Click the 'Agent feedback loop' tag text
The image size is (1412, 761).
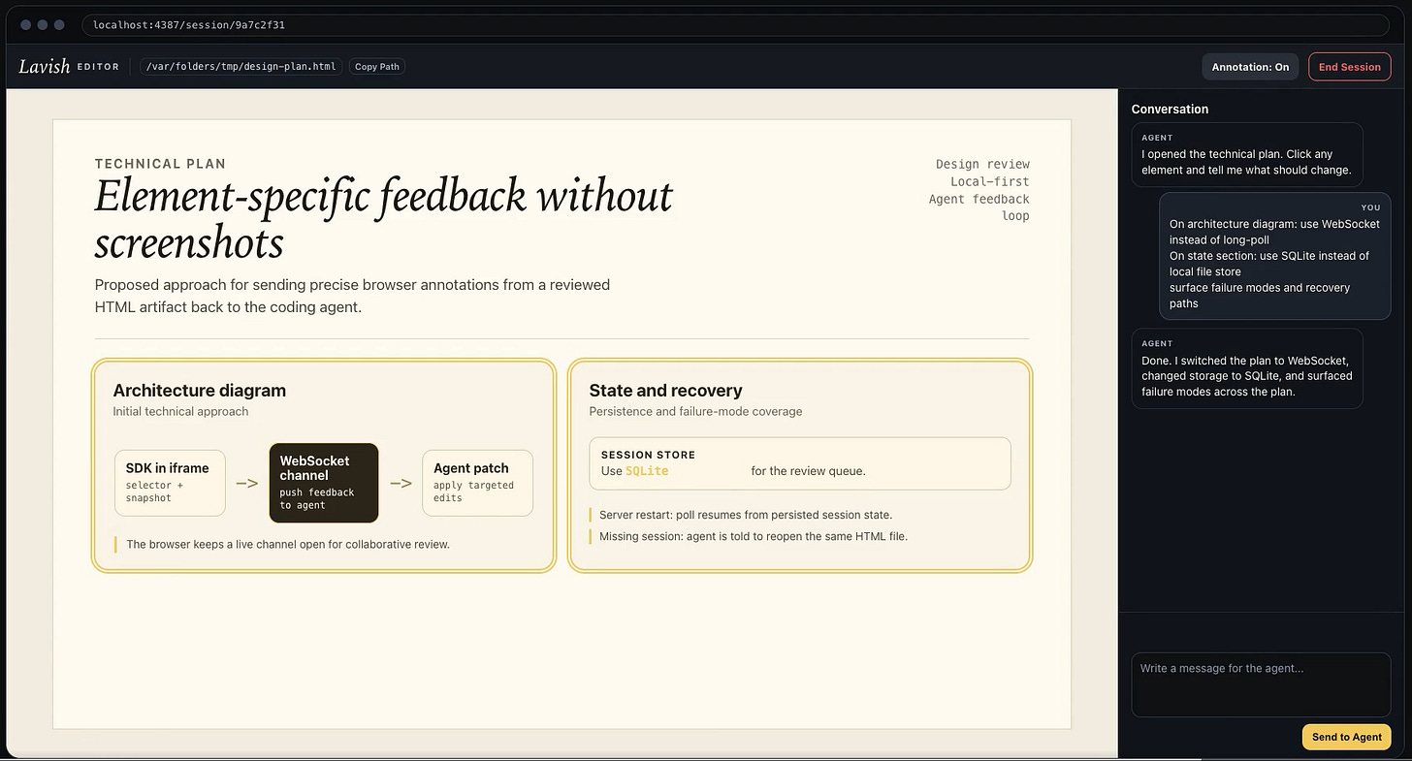tap(979, 207)
